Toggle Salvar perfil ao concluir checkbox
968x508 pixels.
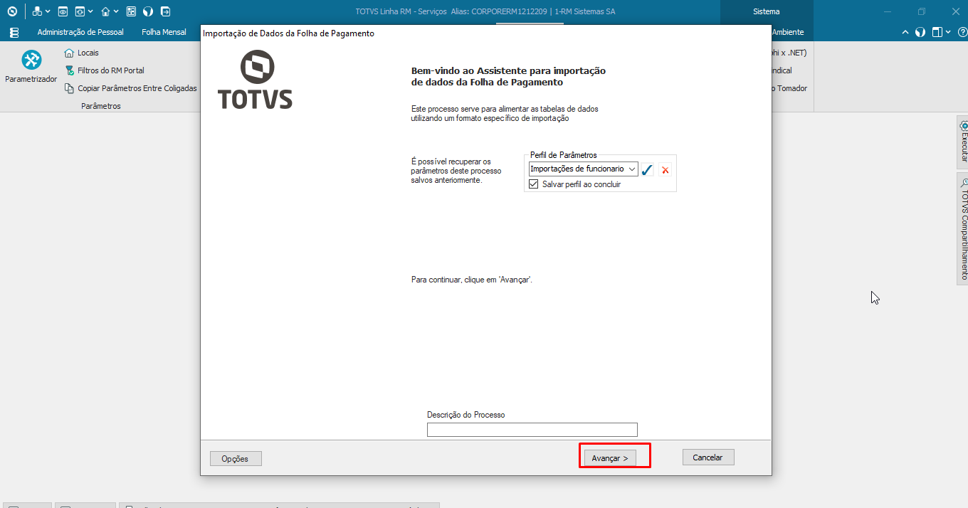tap(534, 184)
